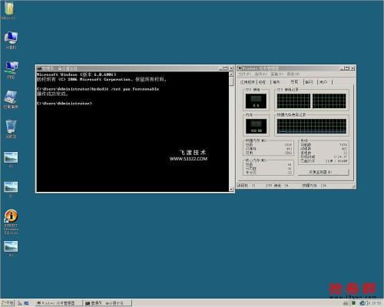The image size is (384, 307).
Task: Switch to Applications (应用程序) tab
Action: (247, 82)
